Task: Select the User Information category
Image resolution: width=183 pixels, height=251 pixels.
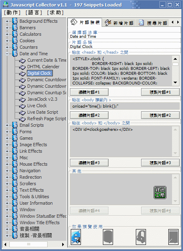Action: pos(36,203)
